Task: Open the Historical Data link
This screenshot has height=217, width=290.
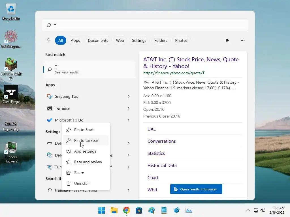Action: (162, 166)
